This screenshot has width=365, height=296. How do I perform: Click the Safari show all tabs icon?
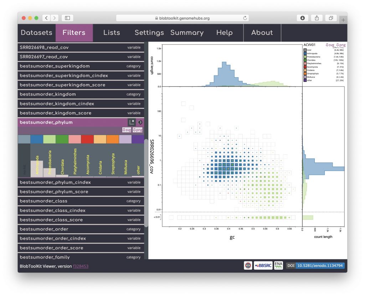tap(331, 18)
